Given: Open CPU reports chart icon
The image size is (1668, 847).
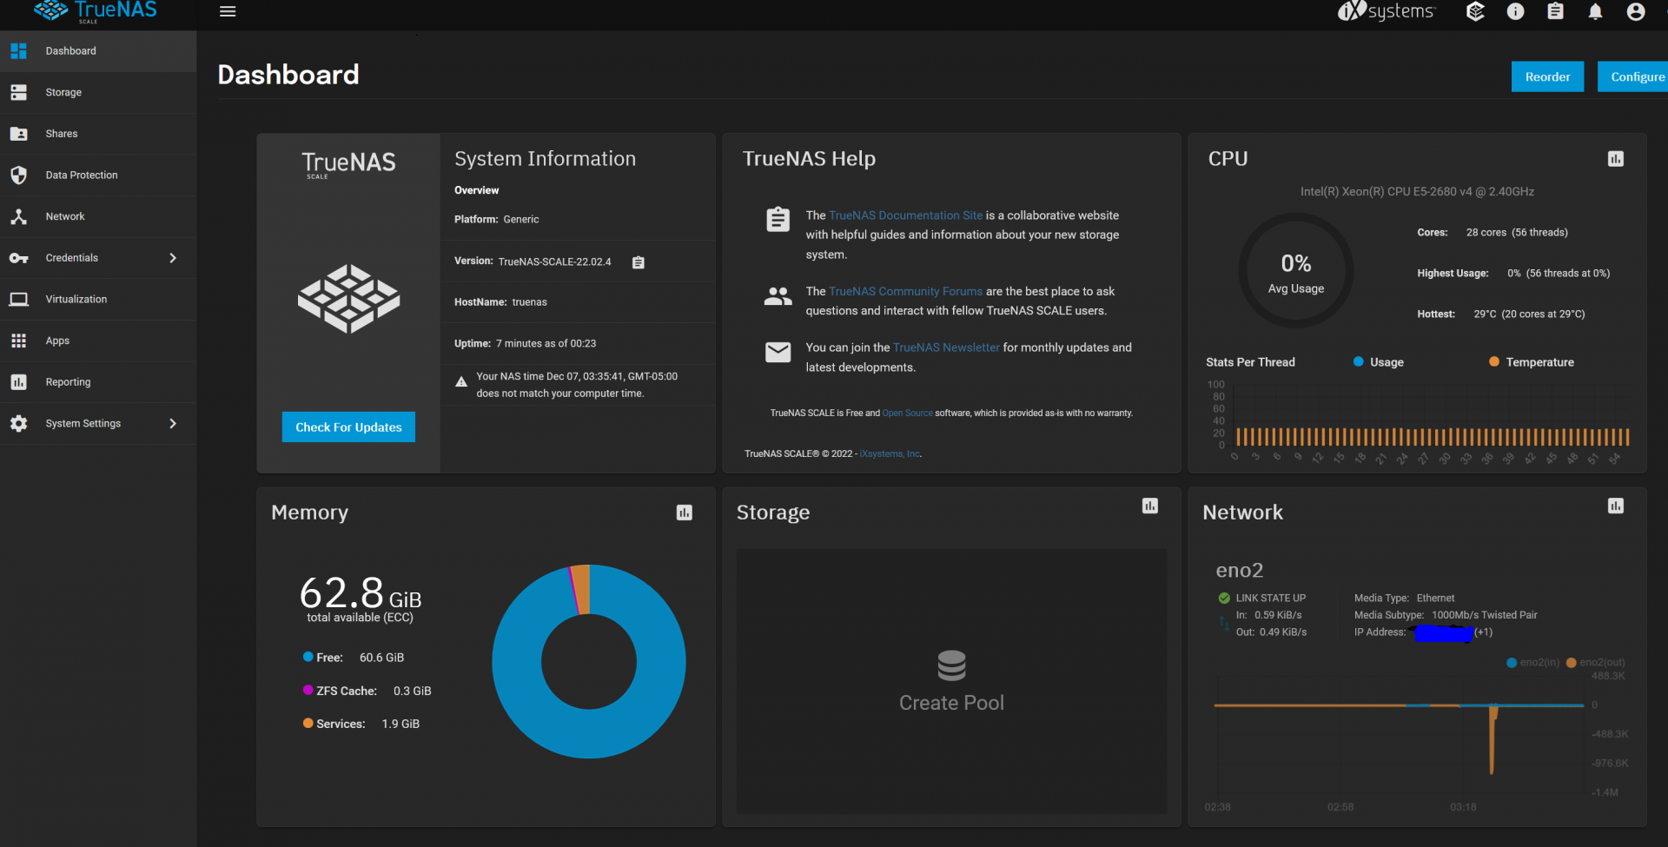Looking at the screenshot, I should 1616,159.
